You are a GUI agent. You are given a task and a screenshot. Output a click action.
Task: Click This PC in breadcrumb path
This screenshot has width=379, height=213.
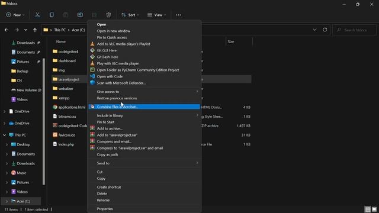point(60,30)
